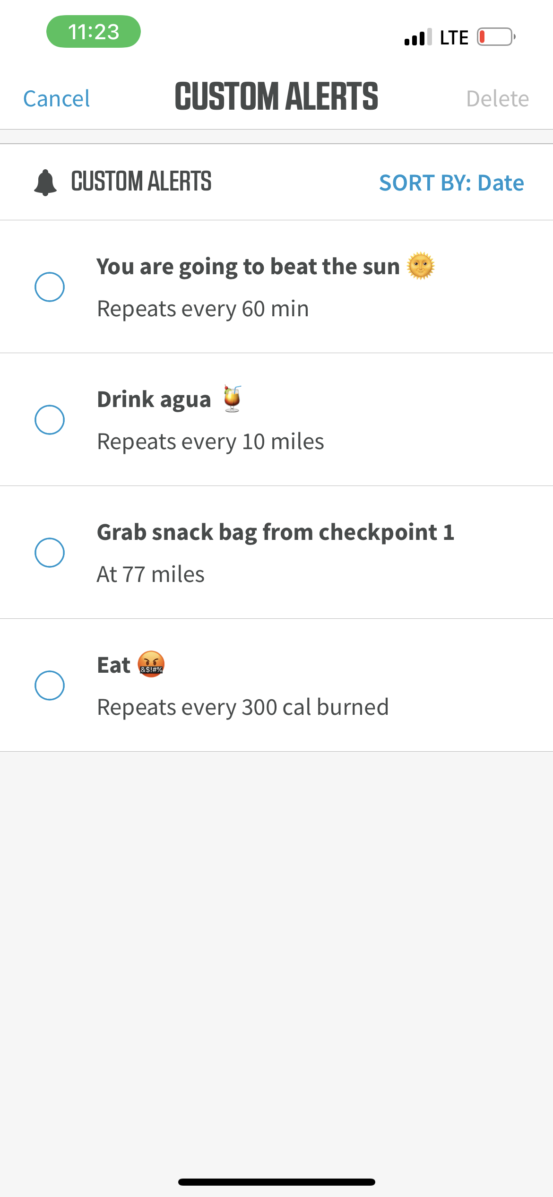Viewport: 553px width, 1197px height.
Task: Open the Sort By Date dropdown
Action: 451,183
